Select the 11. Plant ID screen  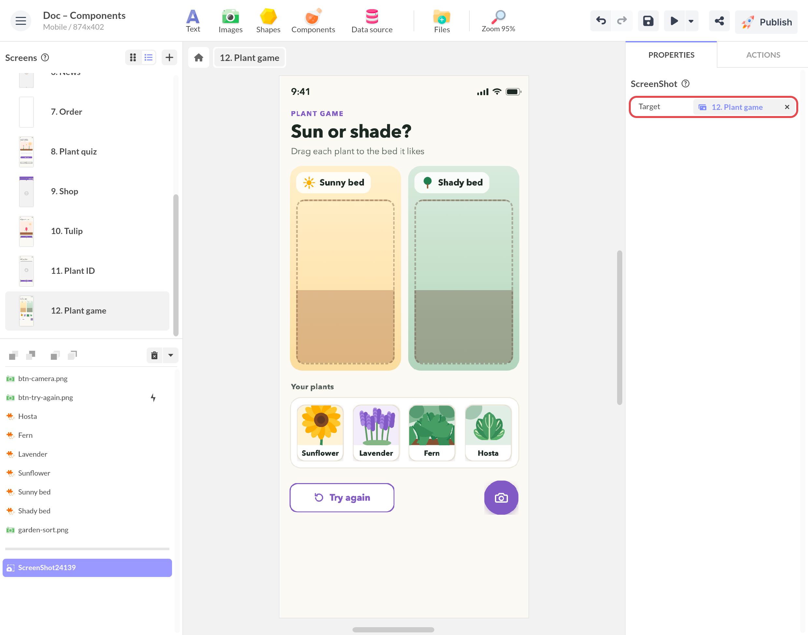coord(87,271)
